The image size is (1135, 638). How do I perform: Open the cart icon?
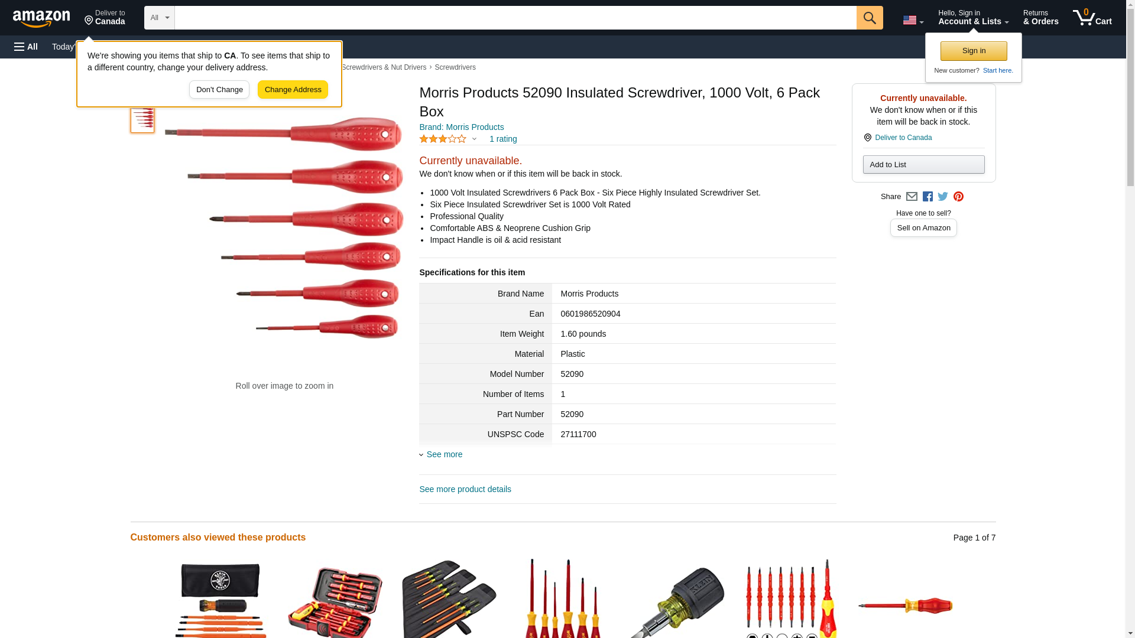1092,18
